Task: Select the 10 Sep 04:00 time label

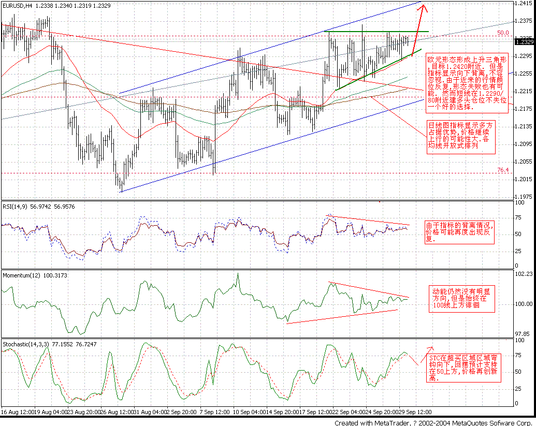Action: pos(249,412)
